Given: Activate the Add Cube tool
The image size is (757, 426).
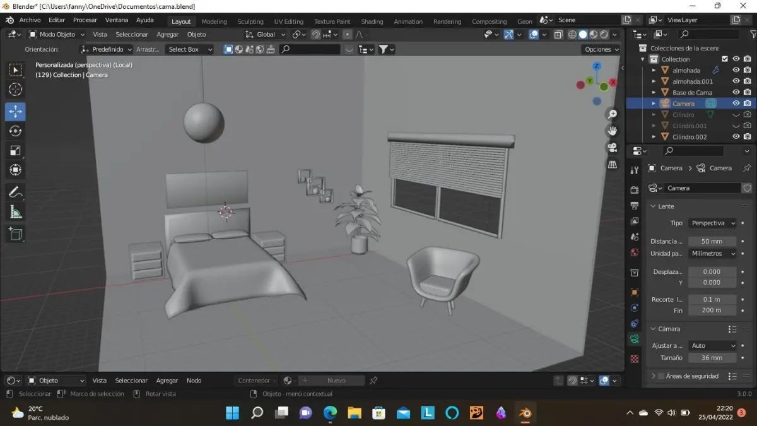Looking at the screenshot, I should click(x=15, y=234).
